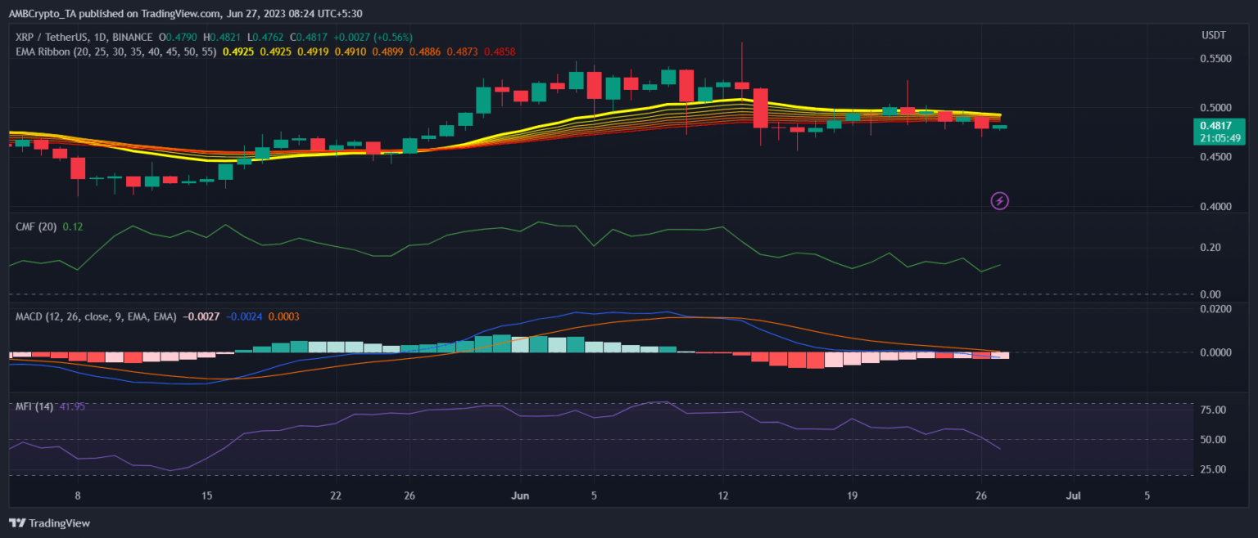Viewport: 1258px width, 538px height.
Task: Click the purple lightning bolt icon
Action: (999, 200)
